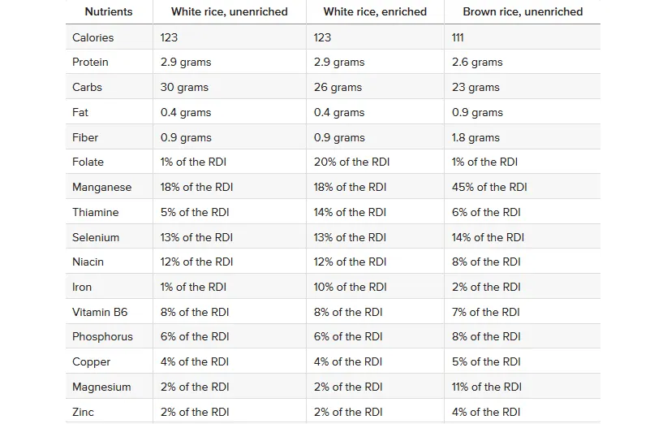Click the 111 calories cell for brown rice
The image size is (667, 424).
(x=459, y=37)
